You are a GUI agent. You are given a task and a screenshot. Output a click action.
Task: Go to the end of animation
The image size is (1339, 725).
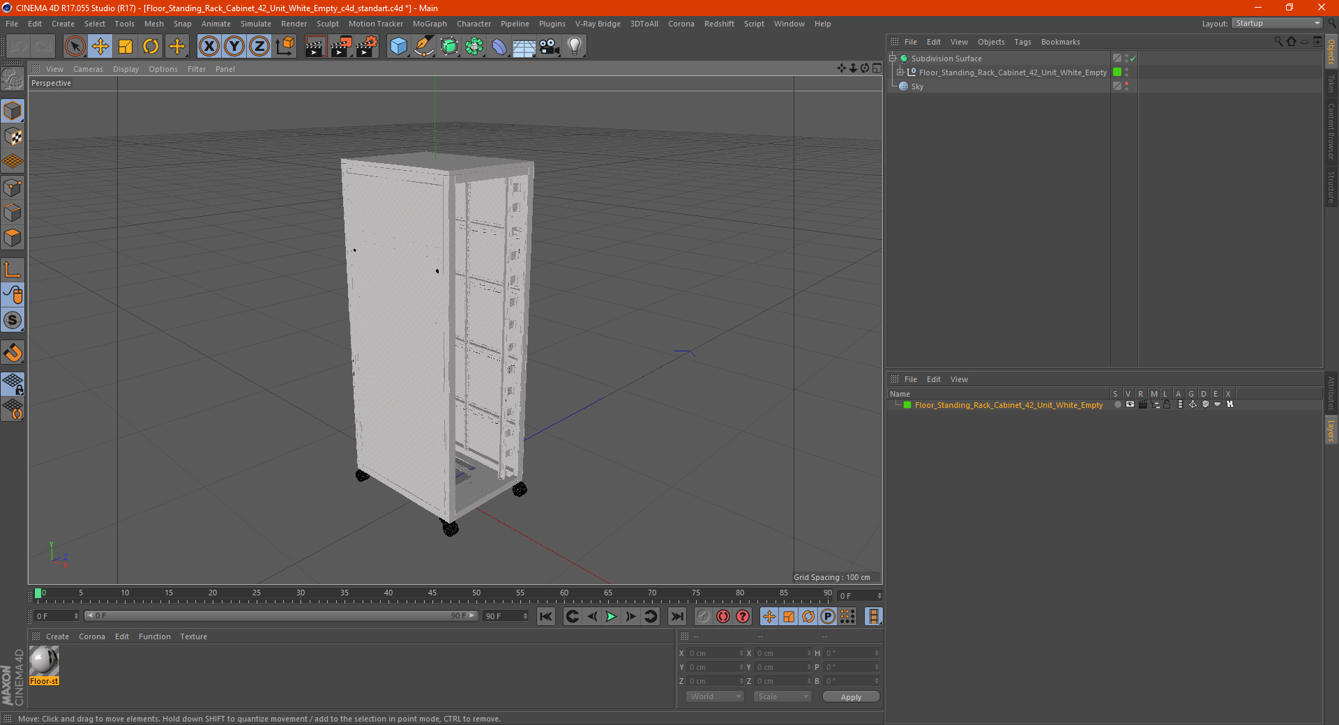pyautogui.click(x=677, y=616)
